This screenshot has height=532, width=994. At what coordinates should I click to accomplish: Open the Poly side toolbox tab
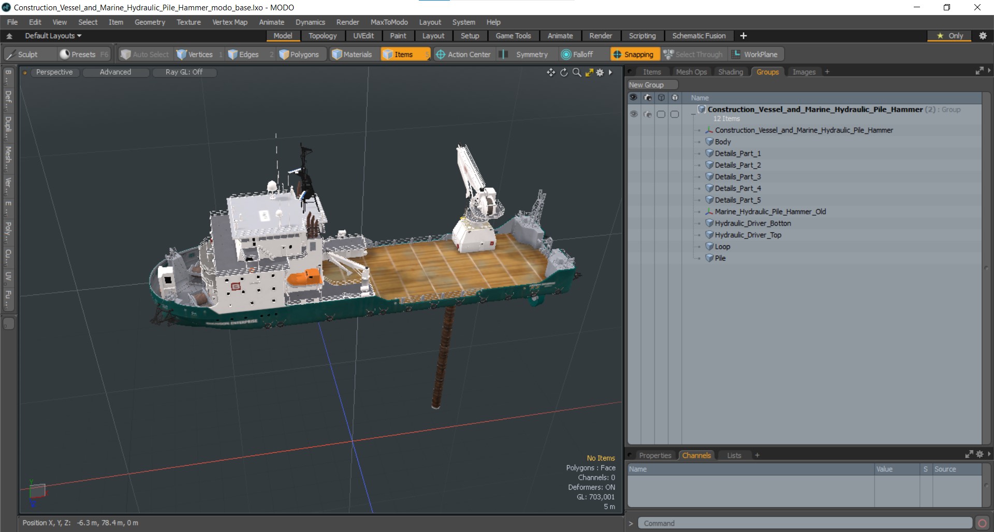[x=8, y=231]
